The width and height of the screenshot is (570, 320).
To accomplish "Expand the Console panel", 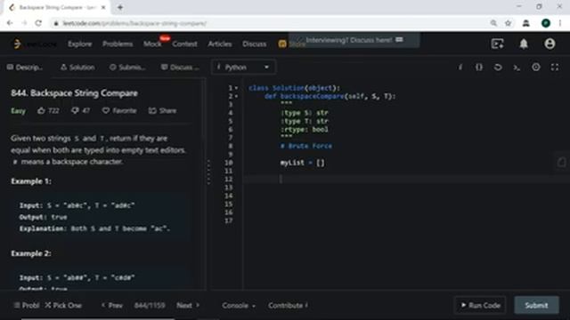I will pos(239,306).
